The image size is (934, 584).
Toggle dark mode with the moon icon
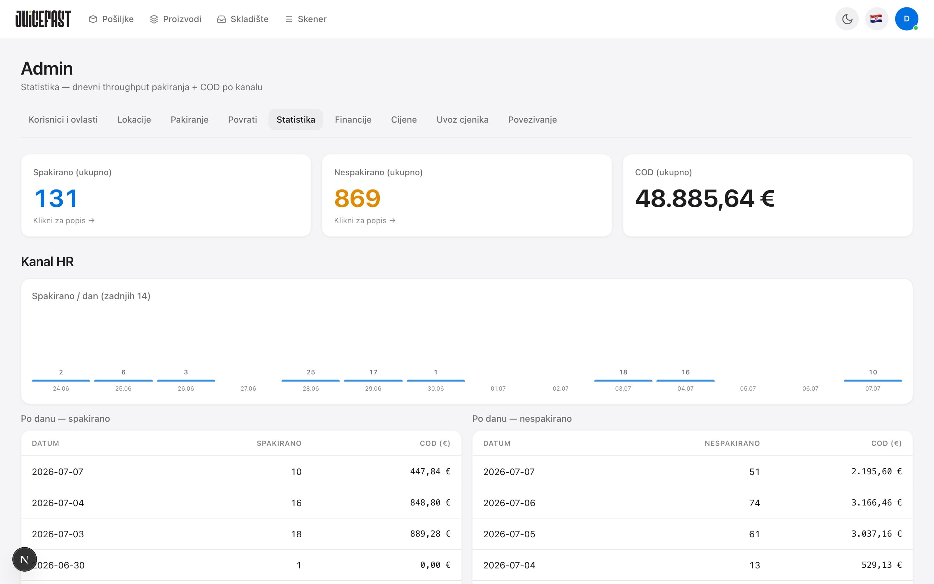coord(847,18)
